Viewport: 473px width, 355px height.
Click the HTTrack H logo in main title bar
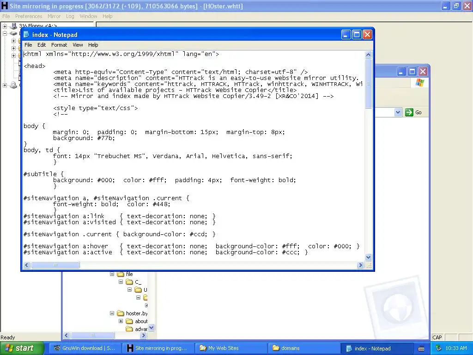coord(5,6)
